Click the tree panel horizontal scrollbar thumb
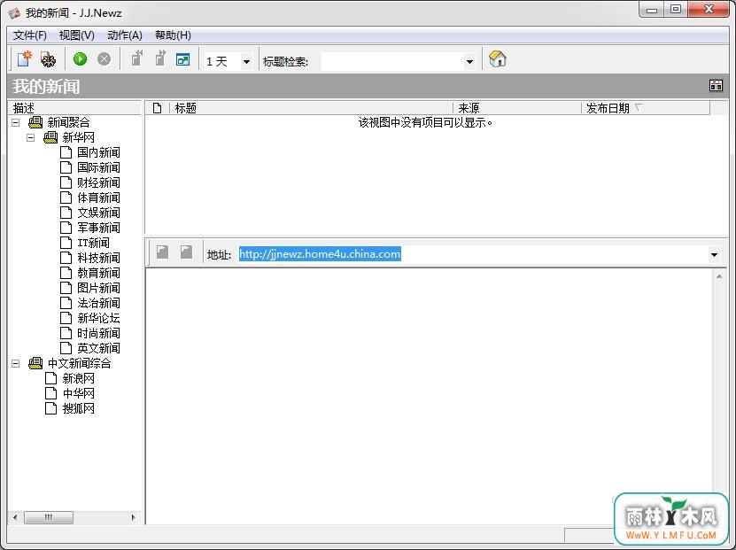Viewport: 736px width, 550px height. coord(49,517)
